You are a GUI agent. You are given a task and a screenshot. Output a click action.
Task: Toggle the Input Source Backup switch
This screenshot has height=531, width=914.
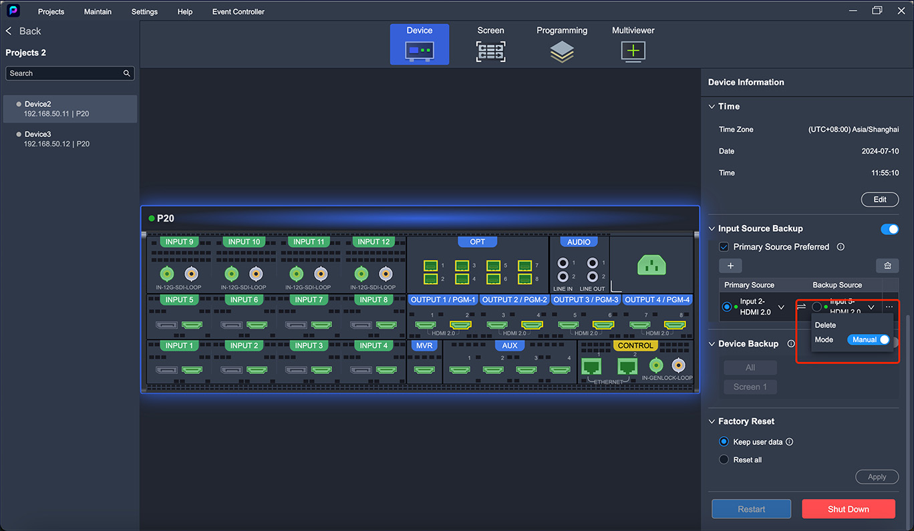tap(889, 229)
